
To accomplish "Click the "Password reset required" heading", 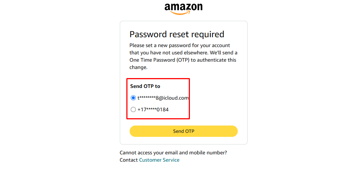I will pos(177,34).
